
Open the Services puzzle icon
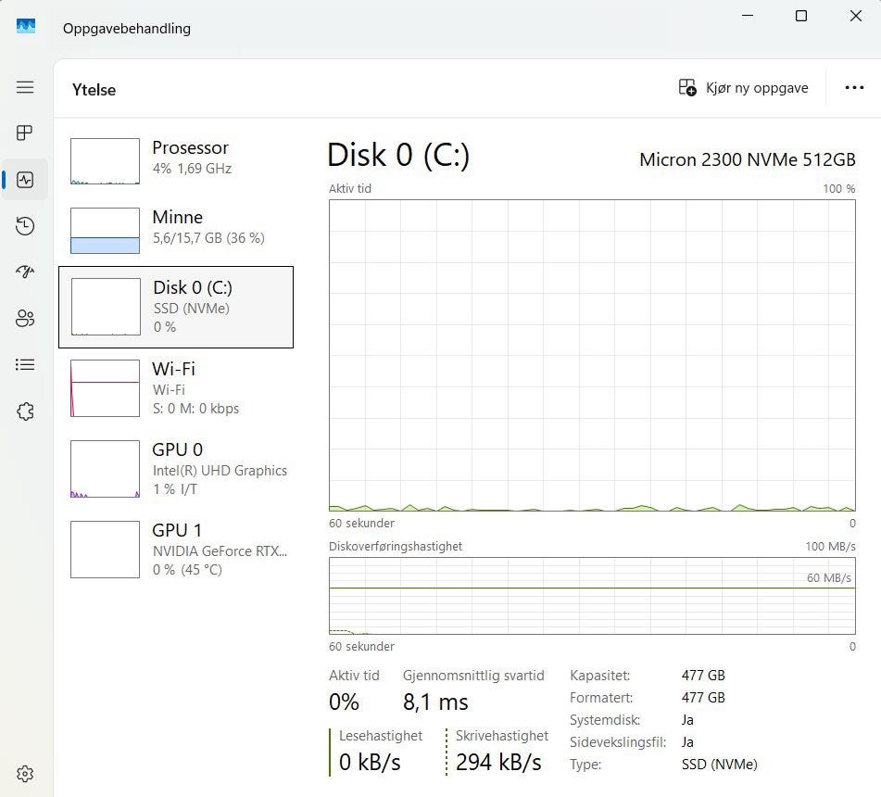tap(25, 411)
